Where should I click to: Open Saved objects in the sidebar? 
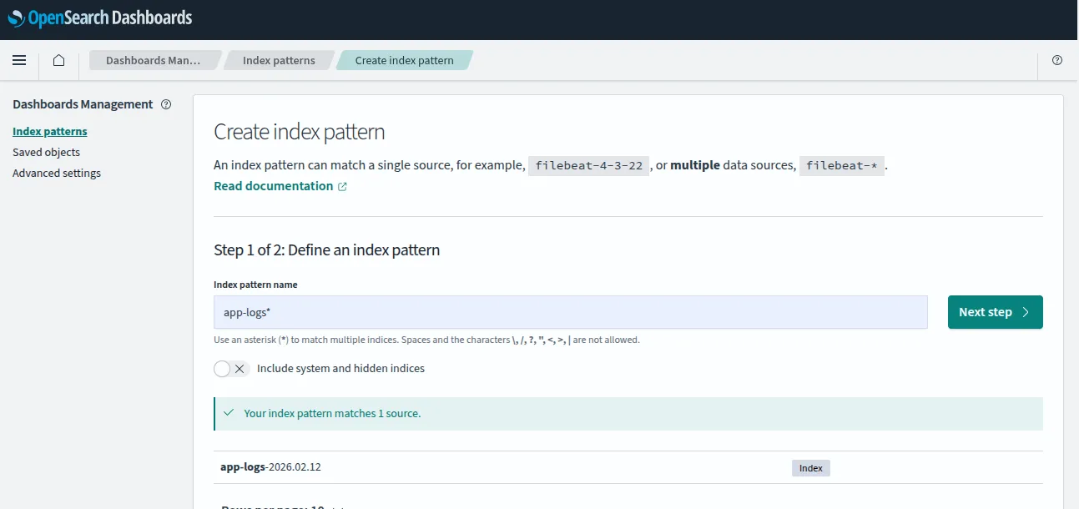coord(46,152)
